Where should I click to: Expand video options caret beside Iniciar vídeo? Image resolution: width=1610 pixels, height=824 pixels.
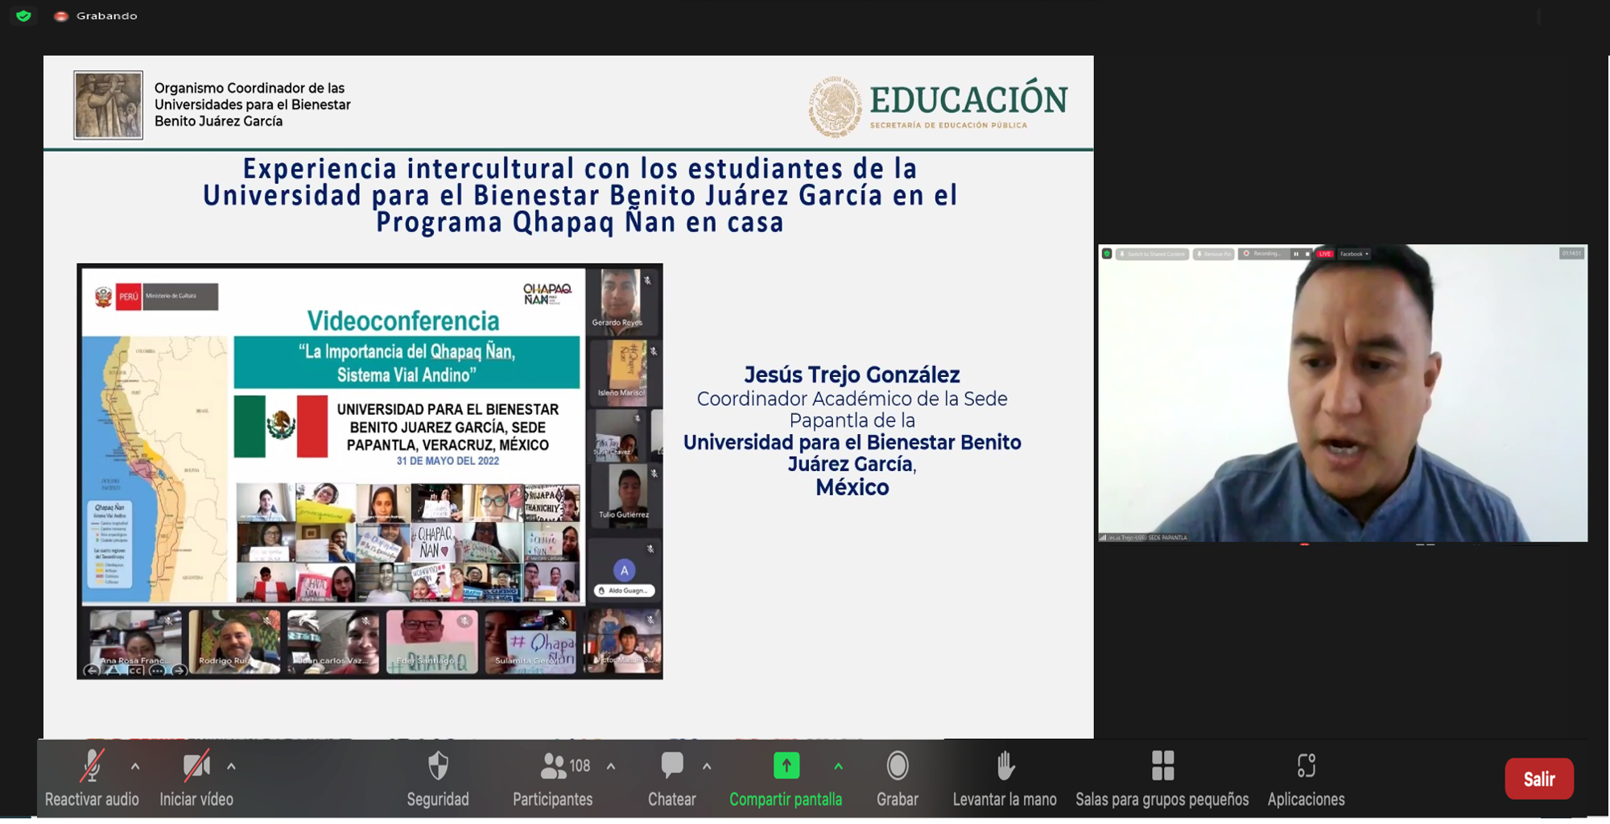[231, 766]
